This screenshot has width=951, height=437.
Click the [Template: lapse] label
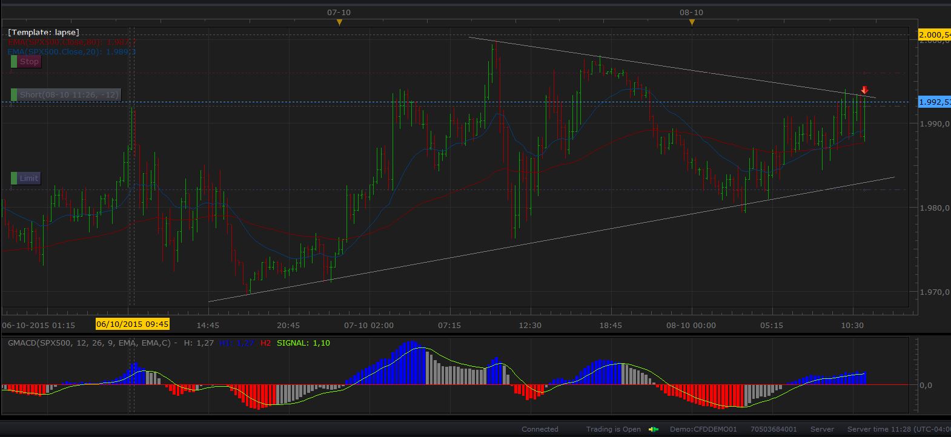pos(44,32)
